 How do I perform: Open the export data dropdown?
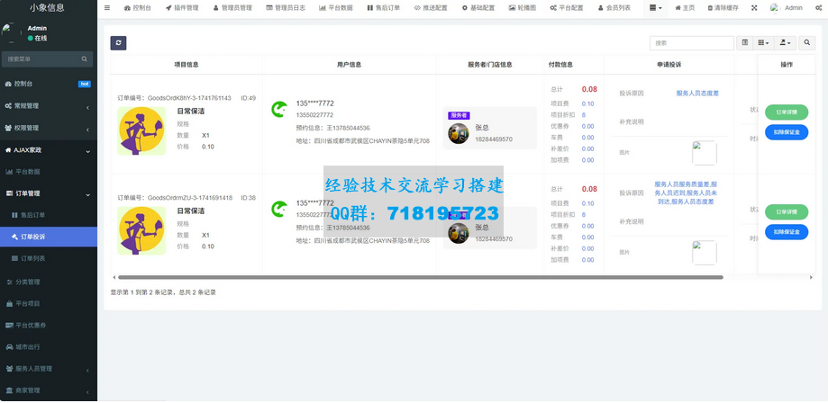click(786, 42)
